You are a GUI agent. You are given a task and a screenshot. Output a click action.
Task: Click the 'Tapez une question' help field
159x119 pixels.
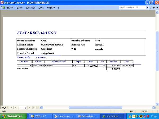pyautogui.click(x=132, y=8)
